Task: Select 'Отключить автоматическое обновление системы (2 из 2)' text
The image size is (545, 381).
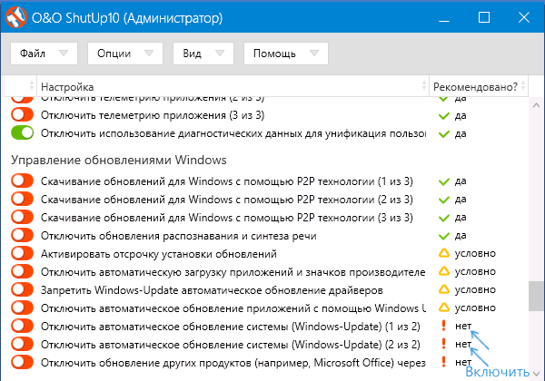Action: pyautogui.click(x=231, y=344)
